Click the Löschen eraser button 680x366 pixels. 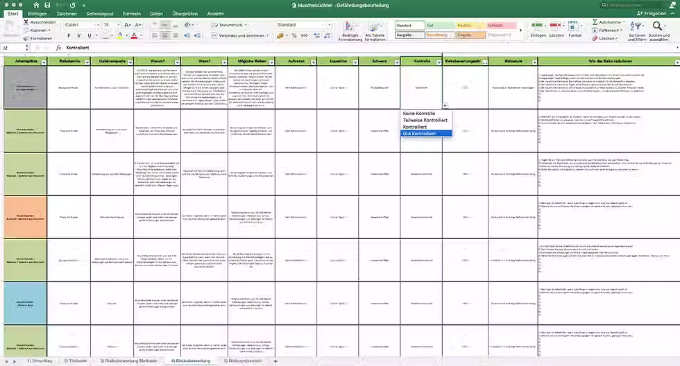604,39
